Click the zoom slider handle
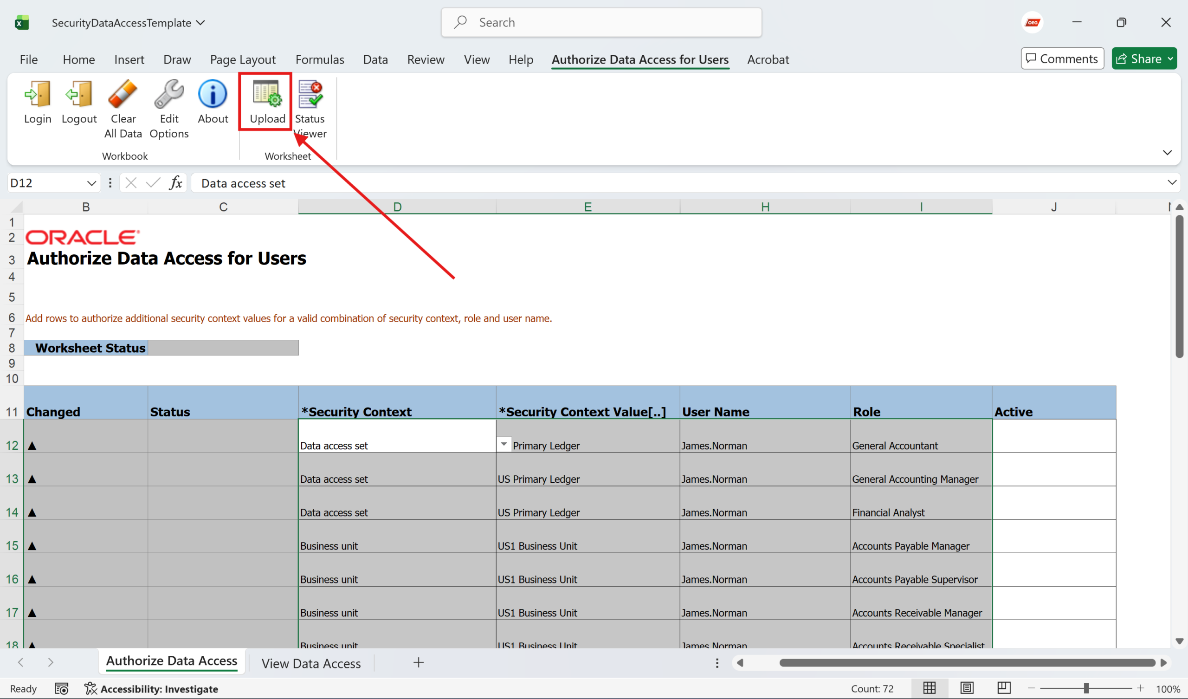This screenshot has width=1188, height=699. tap(1086, 688)
